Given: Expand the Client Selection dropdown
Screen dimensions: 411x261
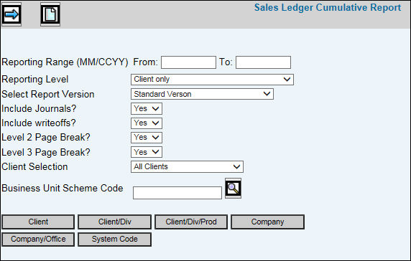Looking at the screenshot, I should point(187,166).
